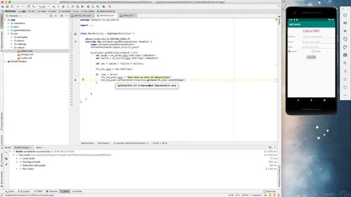Click the third input field in emulator app
Image resolution: width=351 pixels, height=197 pixels.
pos(318,47)
